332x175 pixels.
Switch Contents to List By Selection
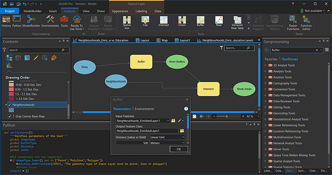click(x=27, y=58)
